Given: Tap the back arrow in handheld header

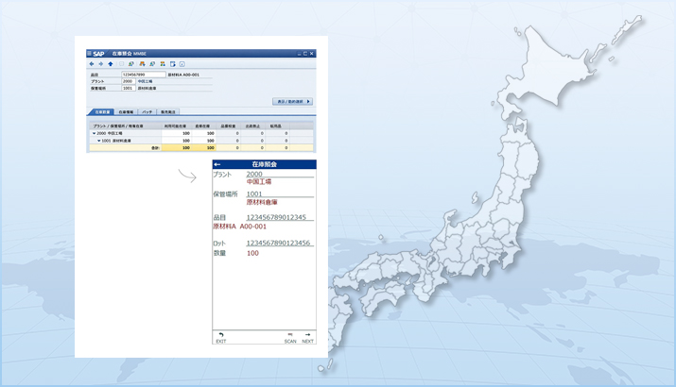Looking at the screenshot, I should coord(217,164).
